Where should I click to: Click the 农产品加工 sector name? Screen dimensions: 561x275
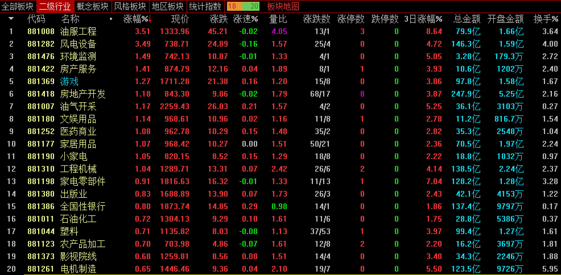coord(83,244)
